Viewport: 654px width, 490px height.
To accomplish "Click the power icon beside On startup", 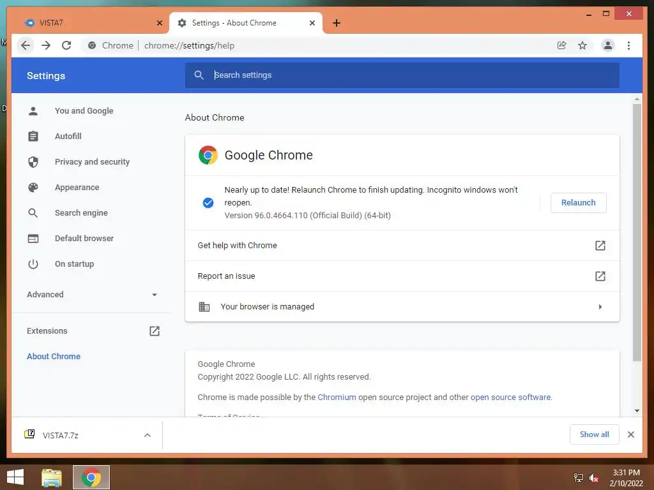I will coord(33,264).
